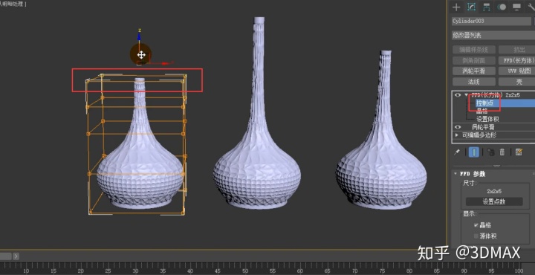The width and height of the screenshot is (535, 275).
Task: Toggle visibility eye of 涡轮平滑 modifier
Action: pyautogui.click(x=458, y=127)
